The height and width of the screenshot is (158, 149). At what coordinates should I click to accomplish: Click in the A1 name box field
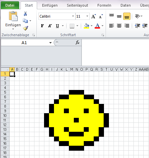pyautogui.click(x=24, y=43)
